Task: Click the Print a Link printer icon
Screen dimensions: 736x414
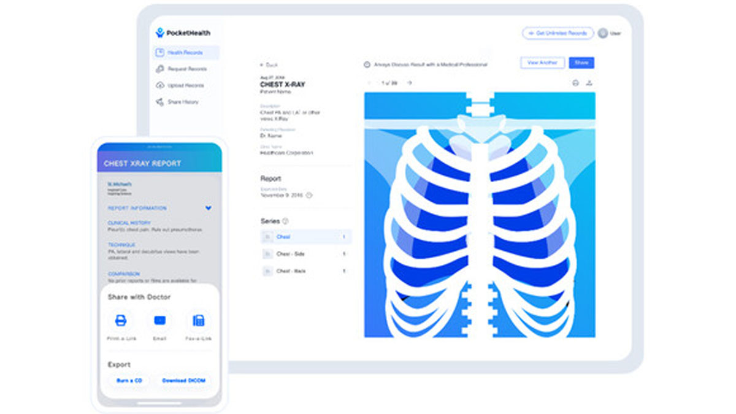Action: point(121,320)
